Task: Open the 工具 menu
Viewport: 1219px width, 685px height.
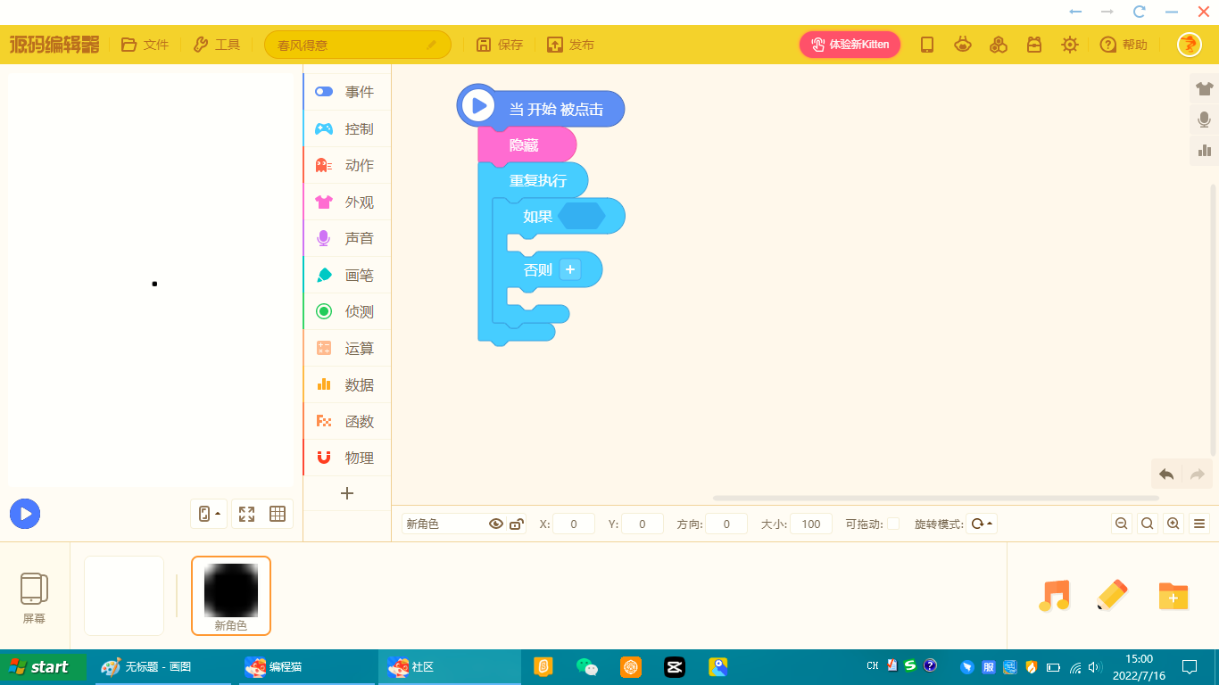Action: (x=217, y=45)
